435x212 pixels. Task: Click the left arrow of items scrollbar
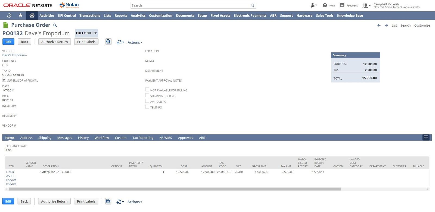[7, 189]
